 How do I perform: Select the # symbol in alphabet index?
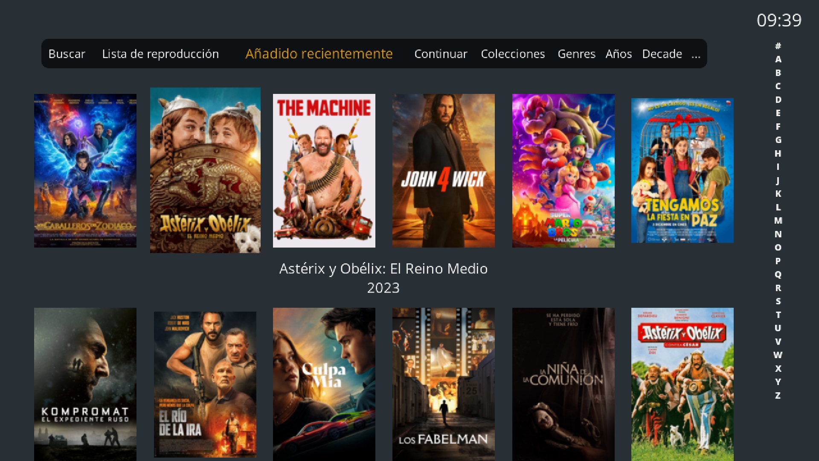point(778,46)
